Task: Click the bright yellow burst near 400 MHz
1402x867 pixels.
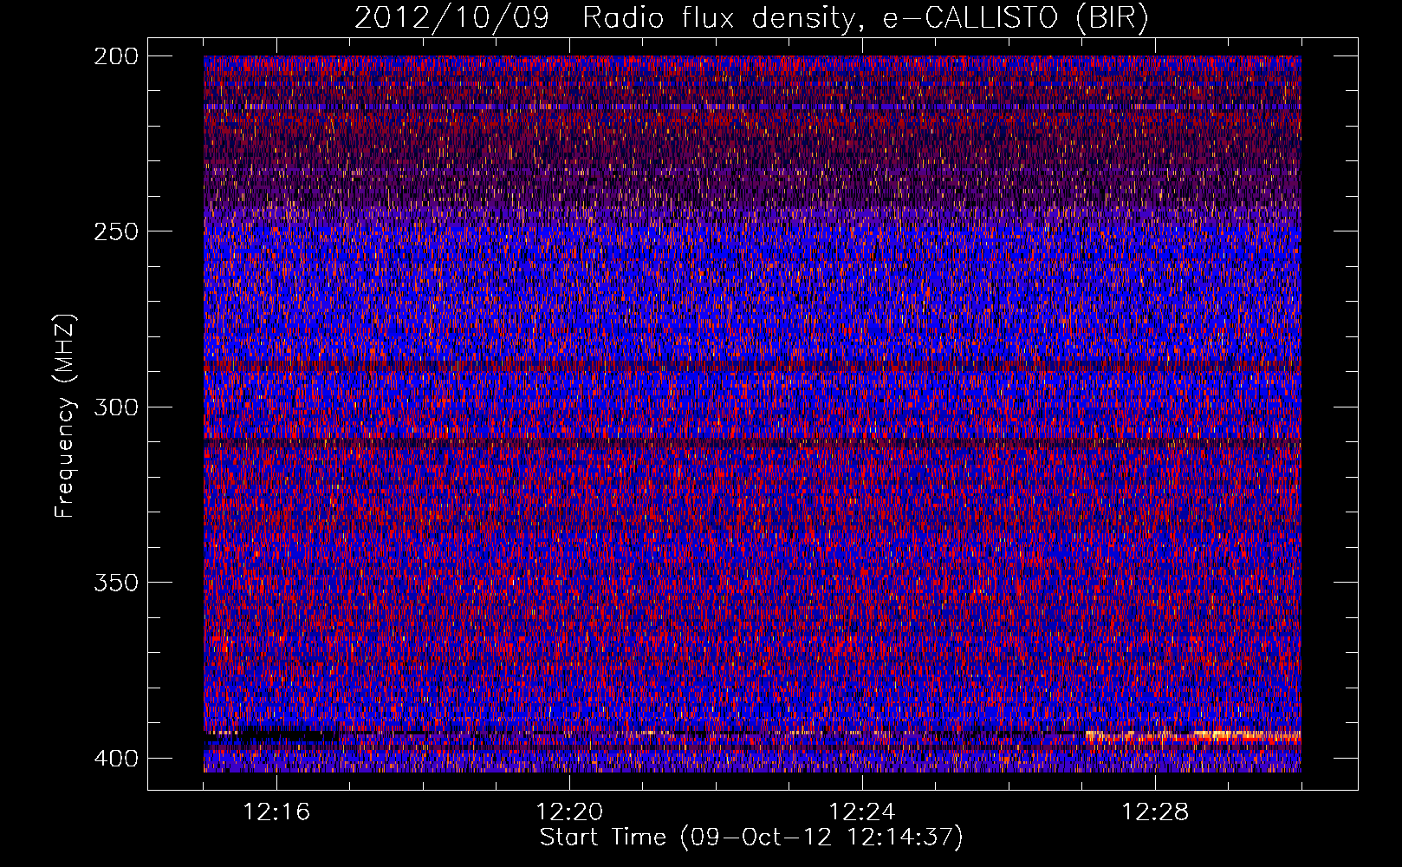Action: [x=1194, y=737]
